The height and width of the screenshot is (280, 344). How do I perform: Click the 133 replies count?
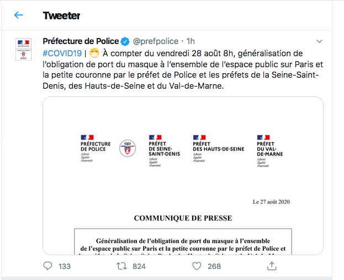coord(65,266)
